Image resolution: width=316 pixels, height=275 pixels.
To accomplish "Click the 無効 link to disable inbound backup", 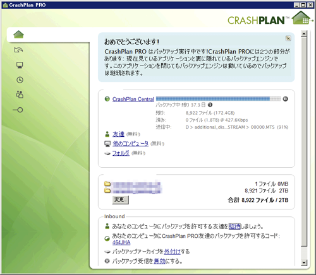I will click(160, 261).
